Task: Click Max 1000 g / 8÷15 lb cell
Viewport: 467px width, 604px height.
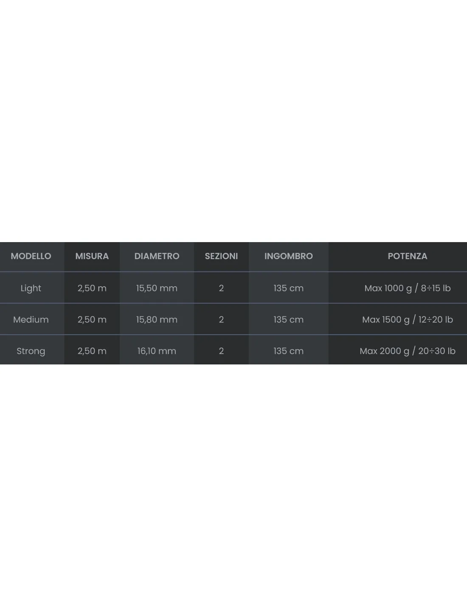Action: pos(408,288)
